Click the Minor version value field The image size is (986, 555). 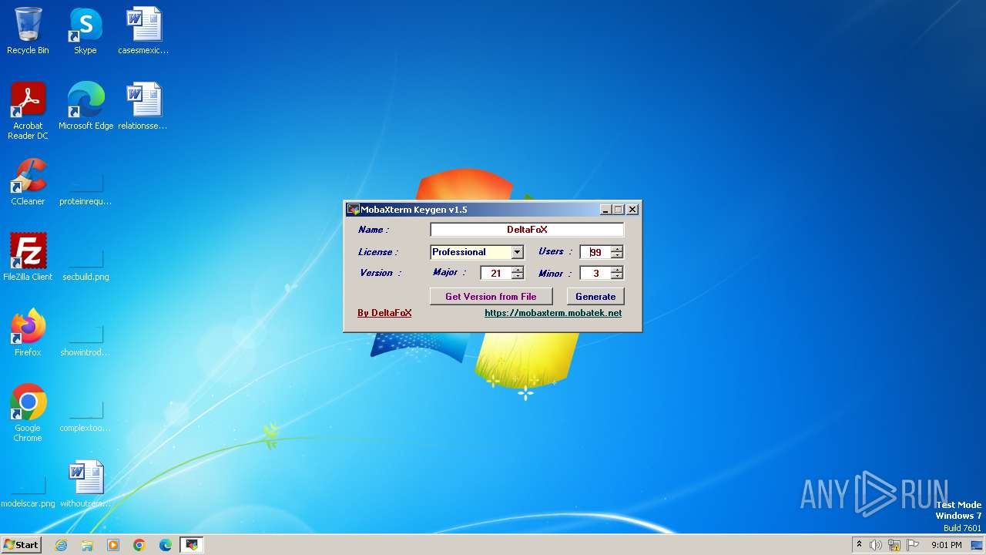595,273
